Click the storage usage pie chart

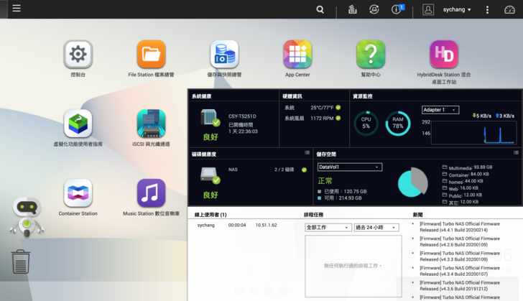(x=412, y=182)
